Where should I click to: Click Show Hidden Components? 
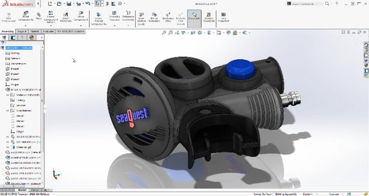[98, 19]
